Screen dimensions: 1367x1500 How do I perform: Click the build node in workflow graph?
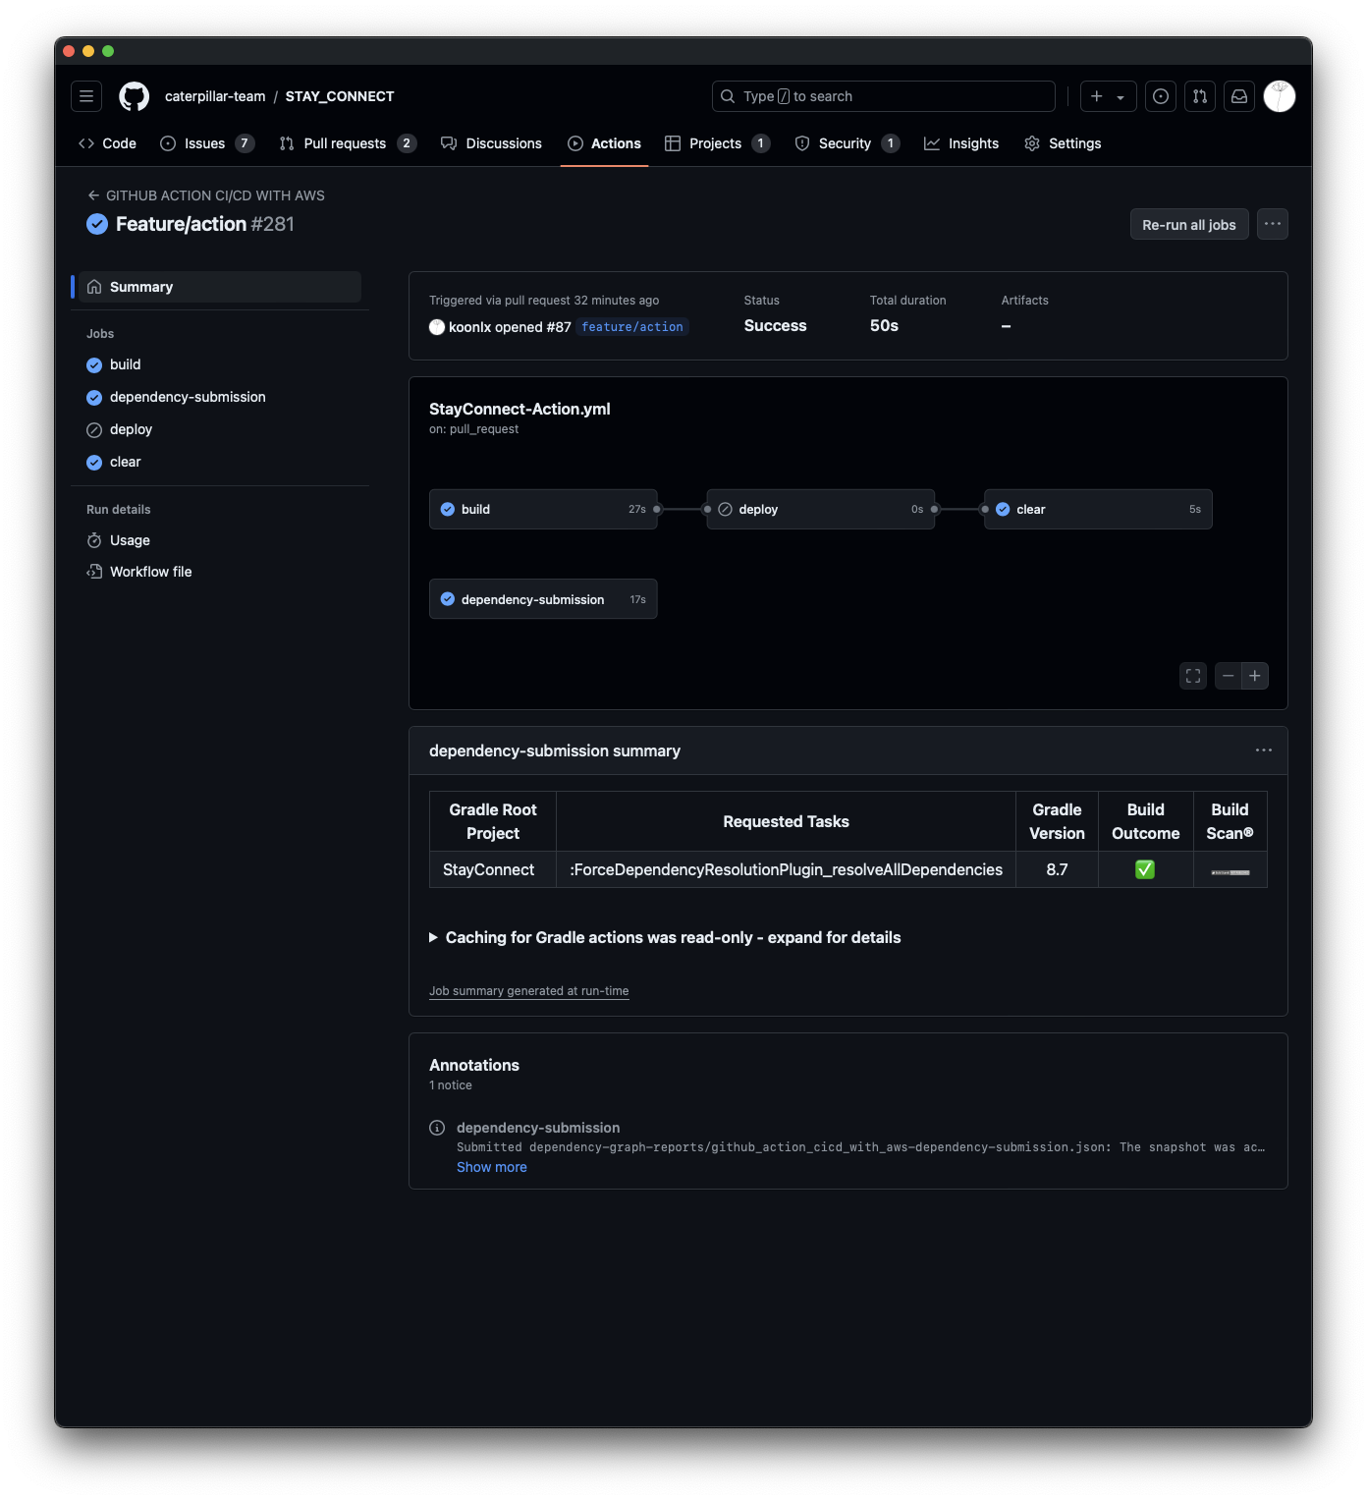point(543,509)
